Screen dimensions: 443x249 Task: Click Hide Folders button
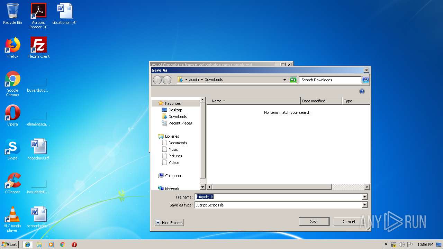(x=169, y=223)
